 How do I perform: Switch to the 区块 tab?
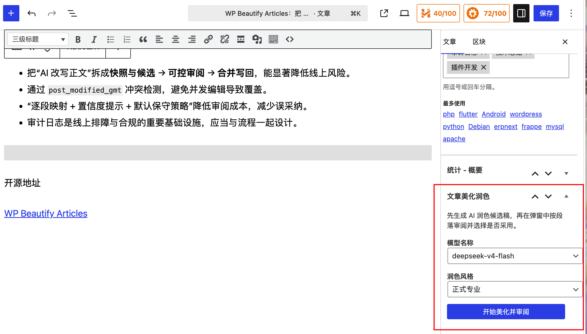(479, 42)
